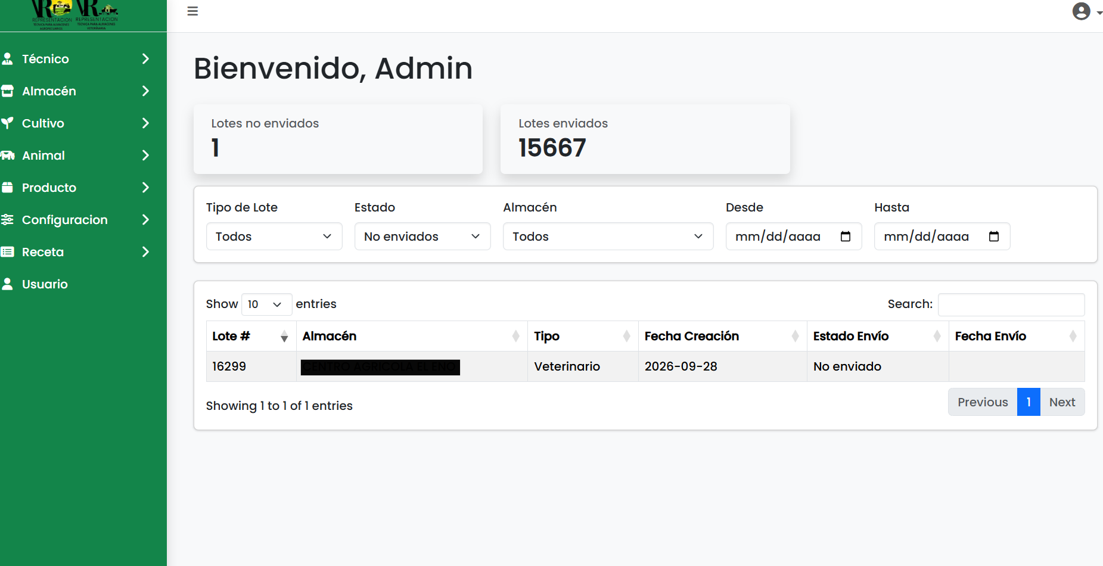Image resolution: width=1103 pixels, height=566 pixels.
Task: Expand the Almacén menu chevron
Action: [x=145, y=91]
